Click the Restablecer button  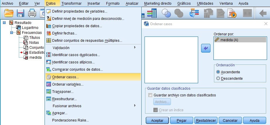click(x=206, y=121)
